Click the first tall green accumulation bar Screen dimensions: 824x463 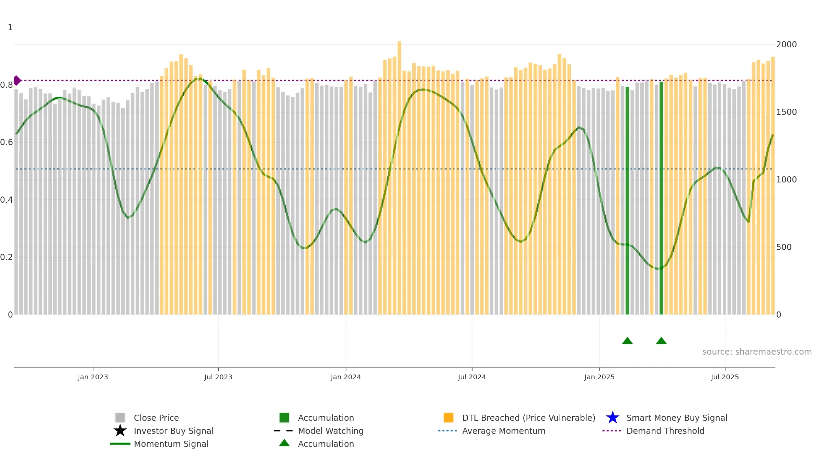pos(627,201)
